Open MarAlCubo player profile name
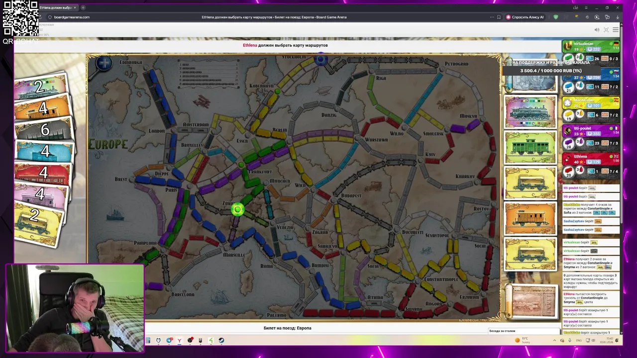This screenshot has width=637, height=358. 583,100
